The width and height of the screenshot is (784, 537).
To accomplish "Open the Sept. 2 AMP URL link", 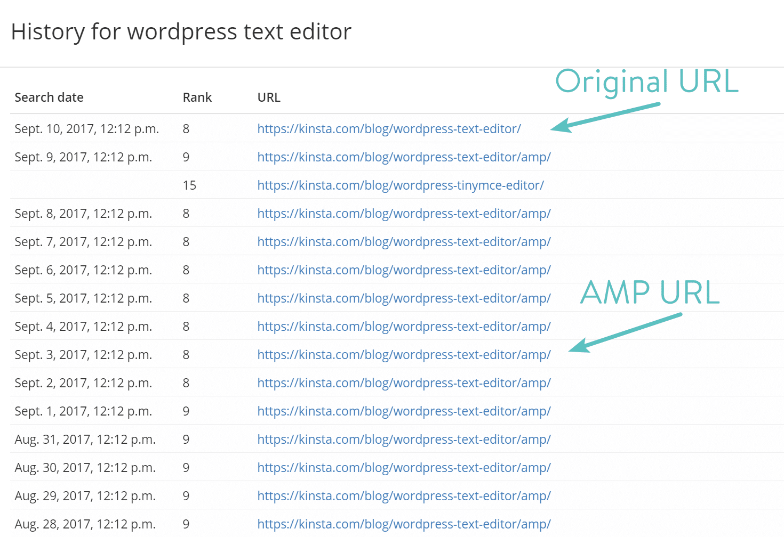I will coord(404,383).
